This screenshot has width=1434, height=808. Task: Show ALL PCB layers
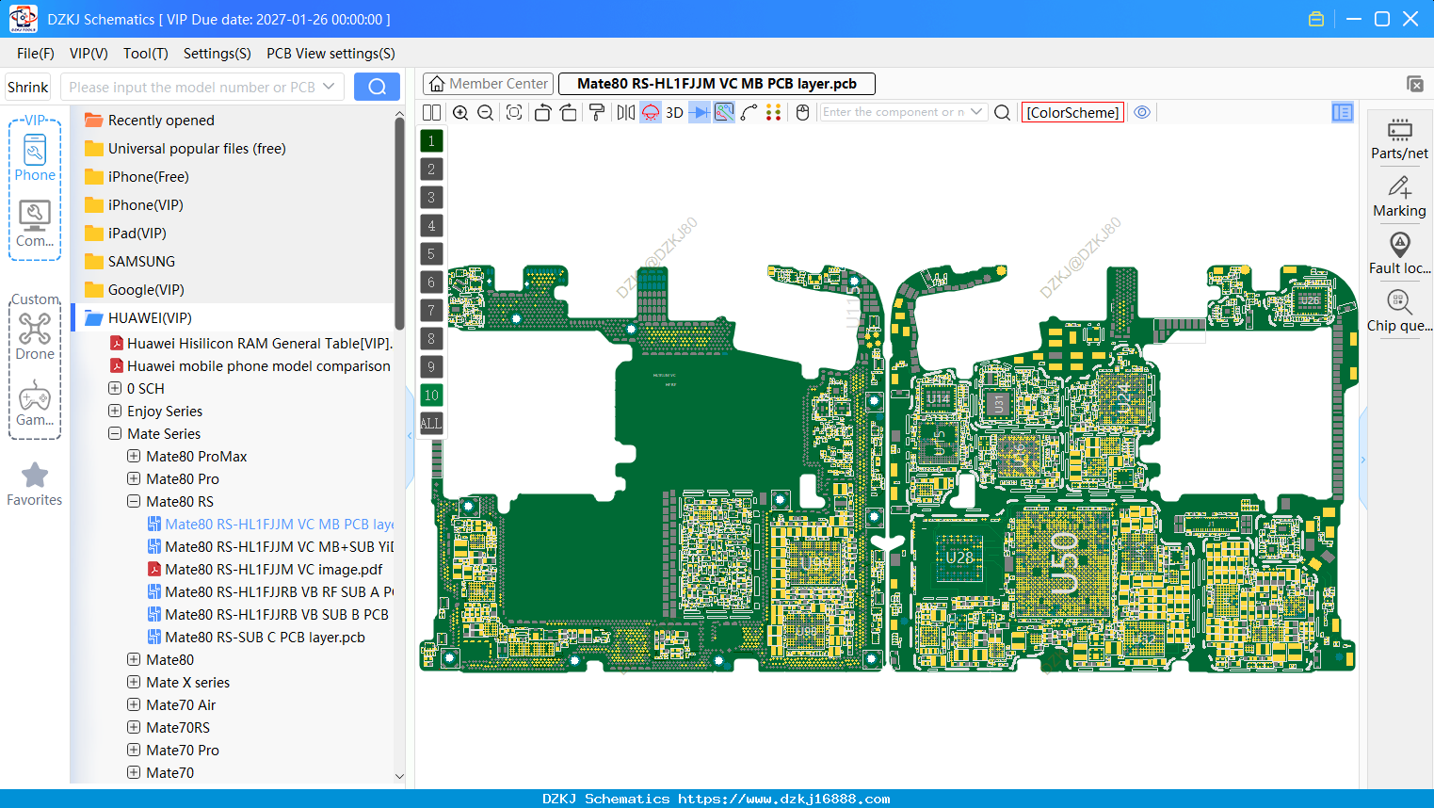(x=431, y=423)
